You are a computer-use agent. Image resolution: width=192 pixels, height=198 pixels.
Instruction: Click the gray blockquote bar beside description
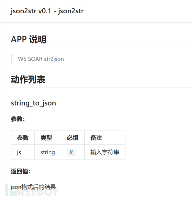tap(11, 58)
